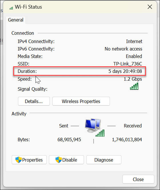Viewport: 160px width, 190px height.
Task: Select the General tab
Action: pos(16,20)
